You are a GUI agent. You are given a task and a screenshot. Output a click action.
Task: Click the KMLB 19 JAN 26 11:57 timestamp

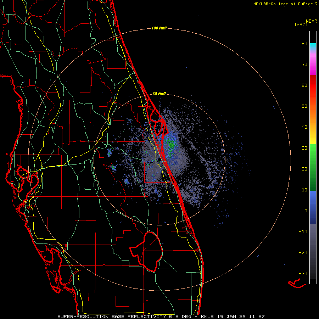pos(233,317)
